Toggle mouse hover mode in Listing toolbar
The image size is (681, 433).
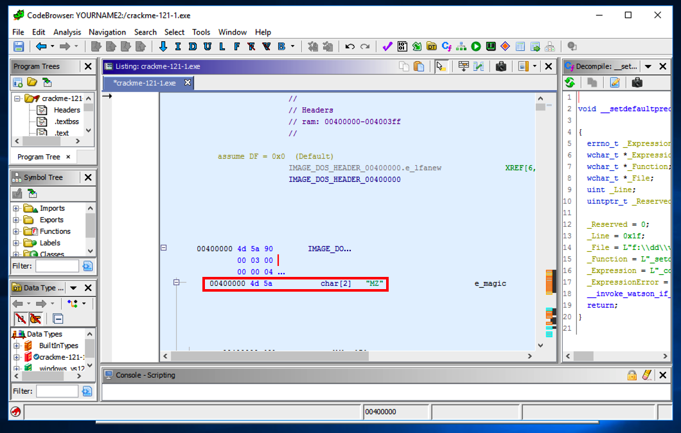(x=441, y=66)
